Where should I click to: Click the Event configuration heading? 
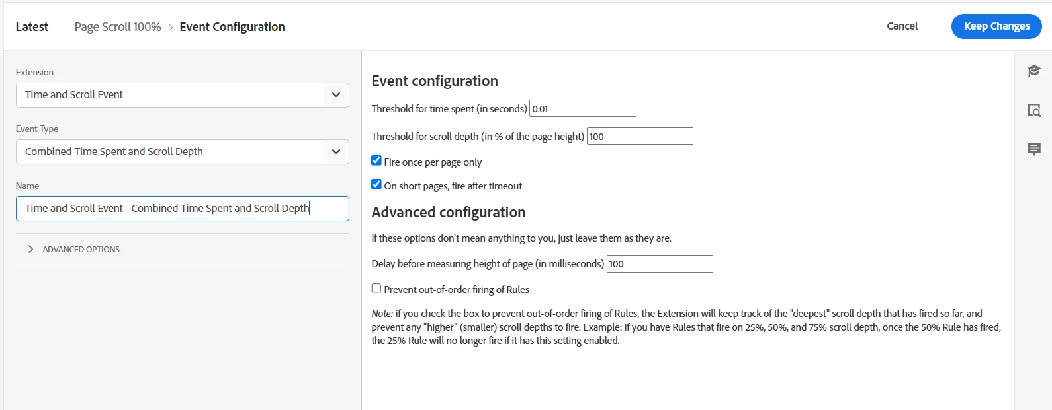click(x=435, y=81)
